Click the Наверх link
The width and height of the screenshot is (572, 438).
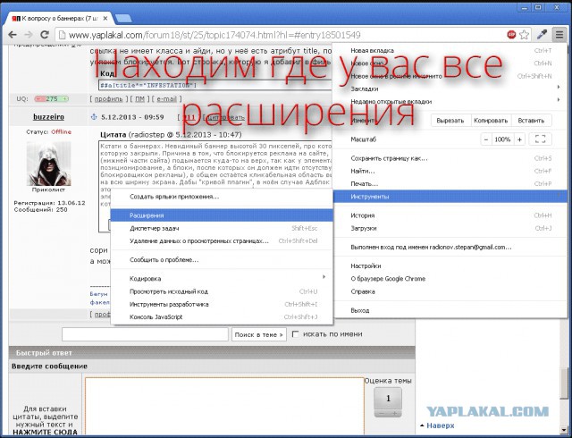(441, 425)
